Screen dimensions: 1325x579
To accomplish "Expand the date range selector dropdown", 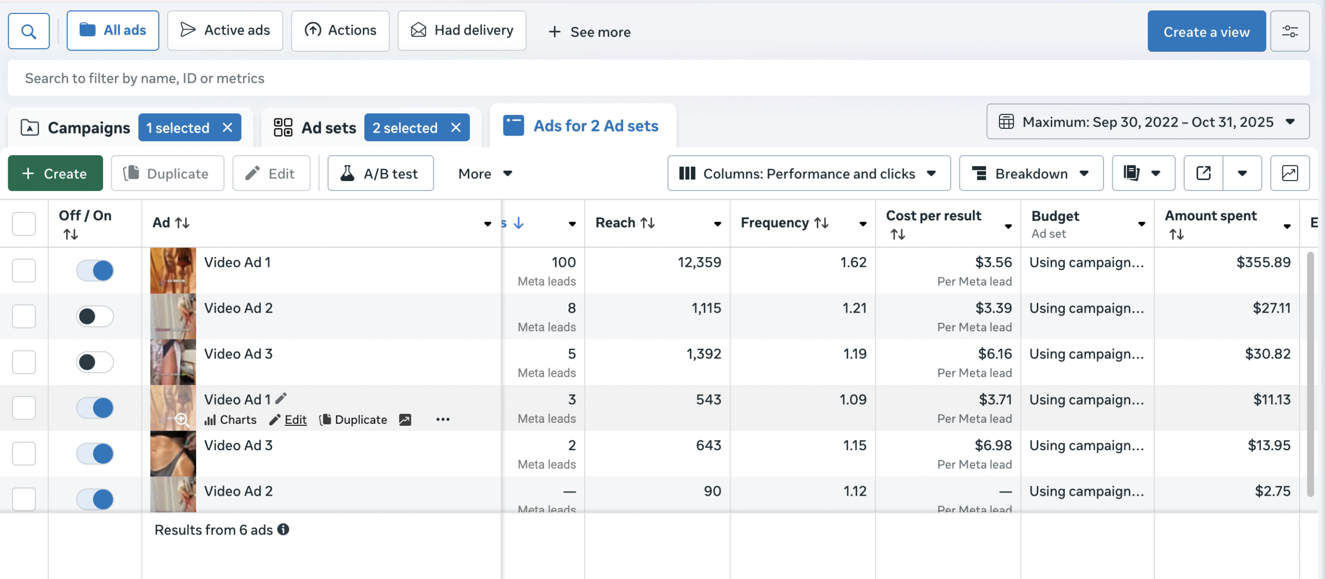I will point(1148,122).
